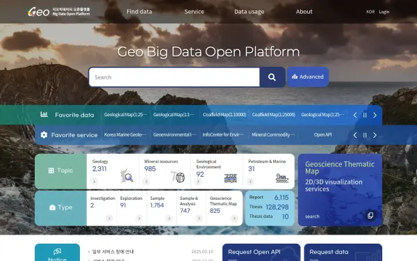Screen dimensions: 417x261
Task: Click the Type briefcase icon
Action: tap(52, 207)
